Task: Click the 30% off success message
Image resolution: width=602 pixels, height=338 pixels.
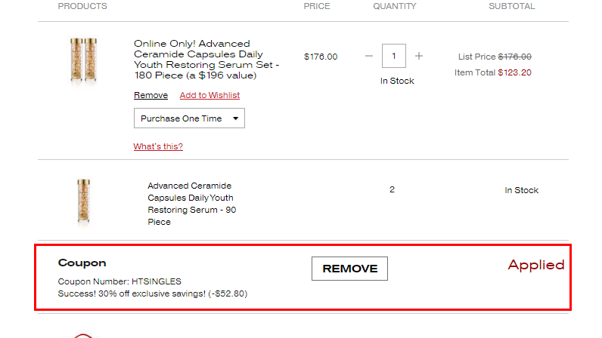Action: [152, 293]
